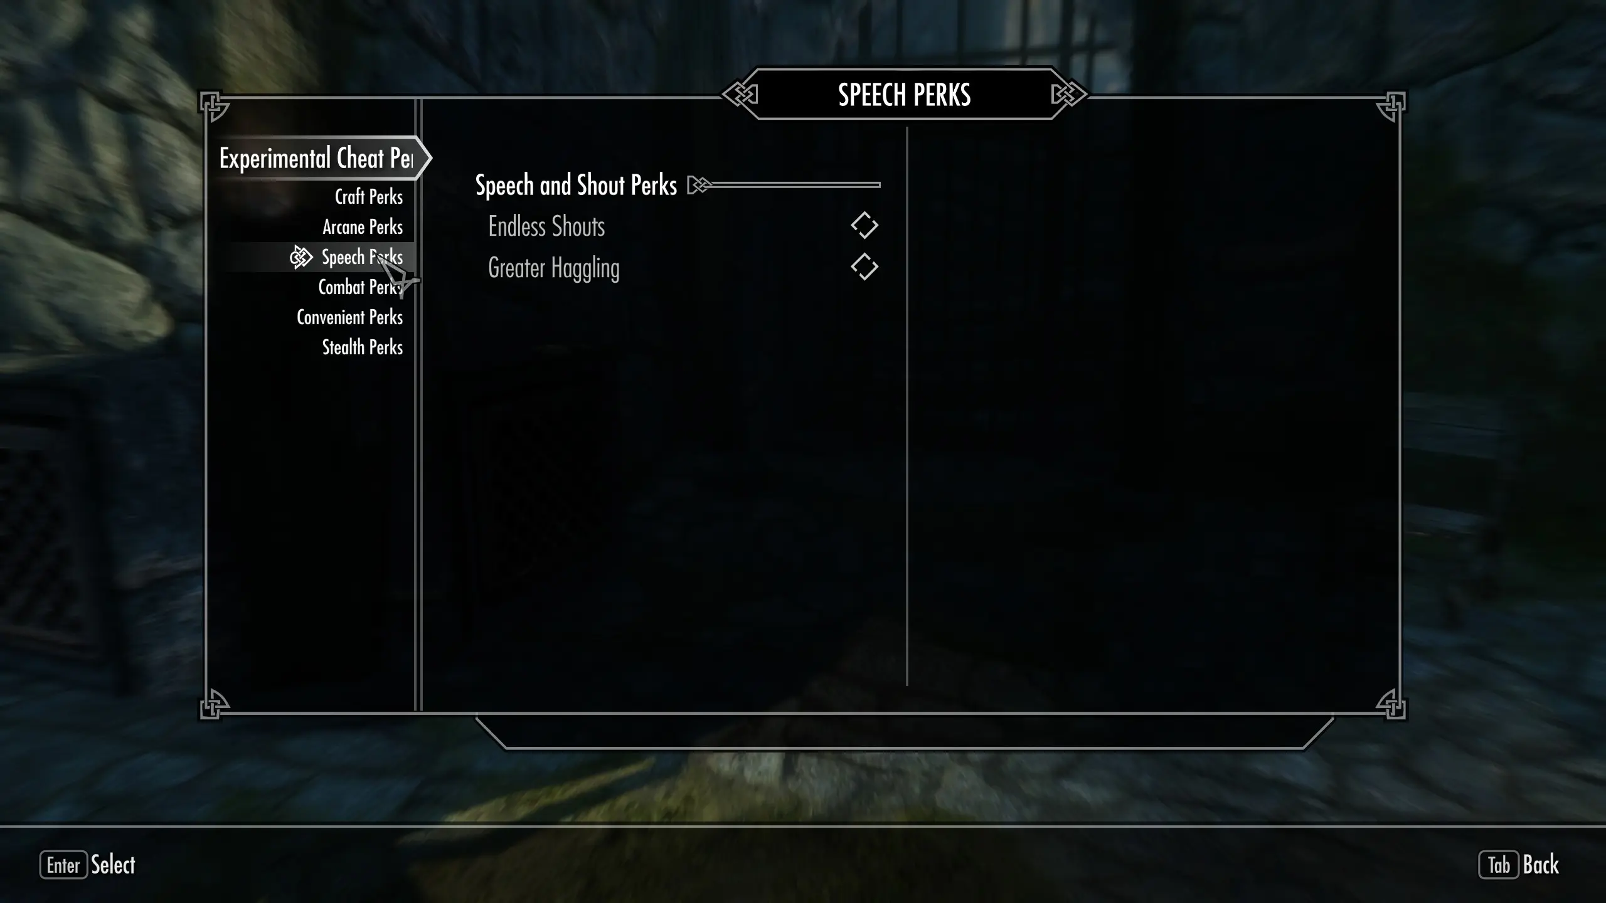
Task: Toggle the Greater Haggling perk diamond
Action: tap(864, 268)
